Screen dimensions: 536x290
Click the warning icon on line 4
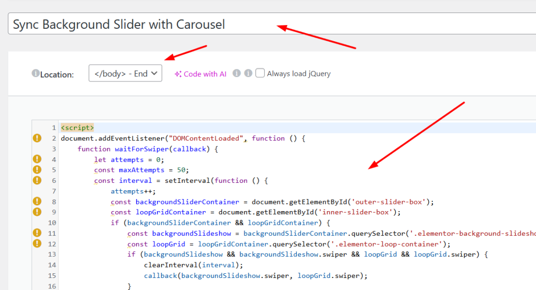tap(37, 159)
